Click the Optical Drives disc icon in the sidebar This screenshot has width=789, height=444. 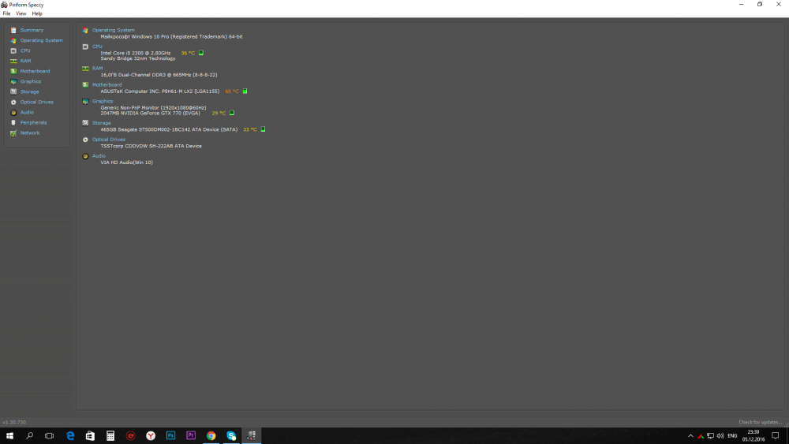click(x=13, y=102)
